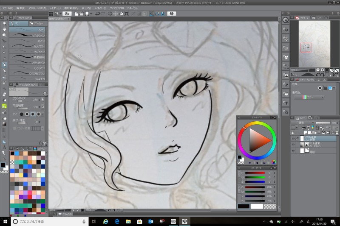Open the フィルター(I) menu

tap(100, 8)
